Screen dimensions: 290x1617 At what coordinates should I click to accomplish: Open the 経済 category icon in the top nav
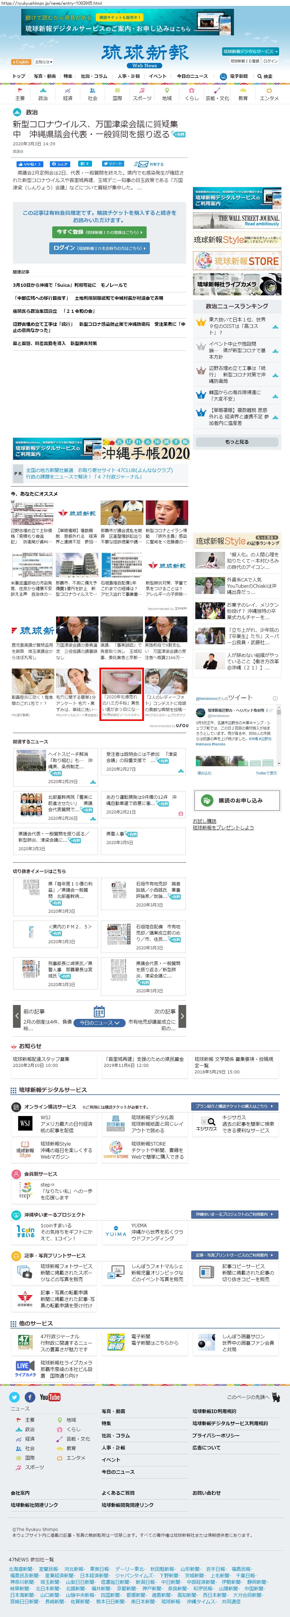68,94
